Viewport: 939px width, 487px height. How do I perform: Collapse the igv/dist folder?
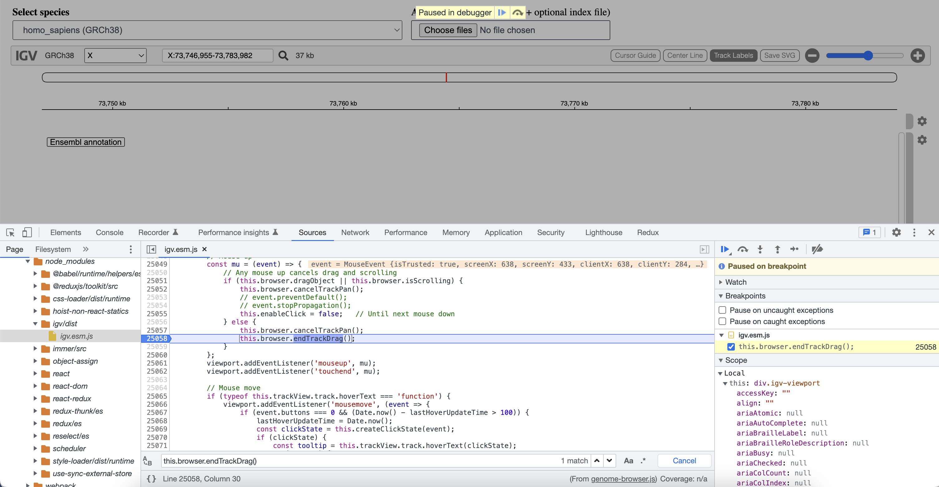pyautogui.click(x=35, y=323)
